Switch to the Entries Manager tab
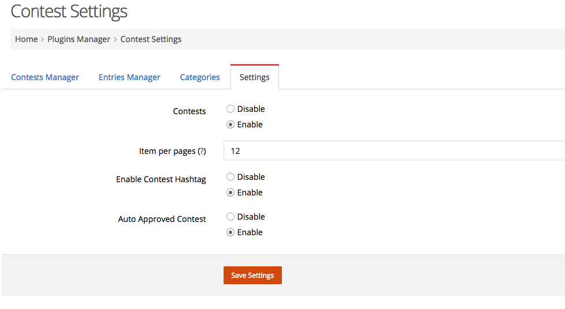The image size is (565, 309). click(129, 77)
